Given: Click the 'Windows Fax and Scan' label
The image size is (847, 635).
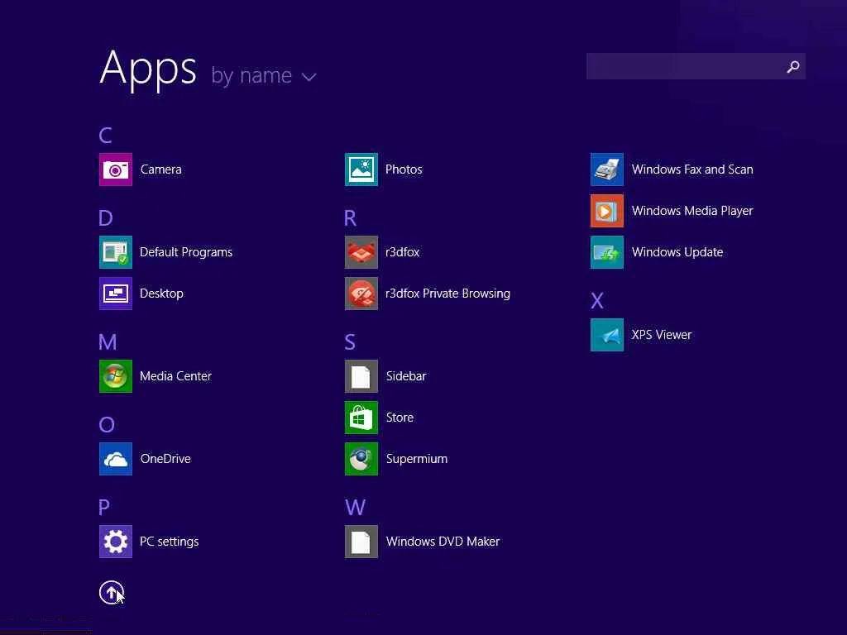Looking at the screenshot, I should [x=692, y=169].
